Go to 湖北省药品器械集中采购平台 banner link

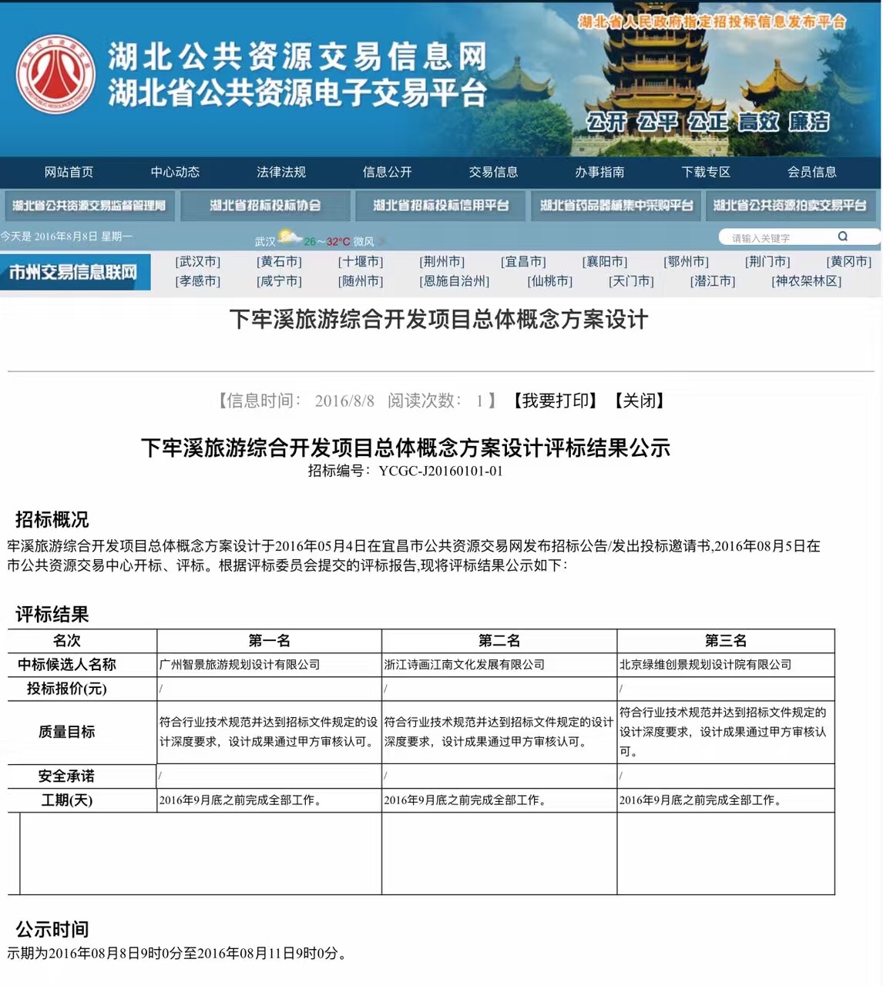pos(616,206)
